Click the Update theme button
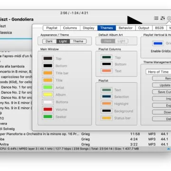The image size is (171, 171). 161,85
